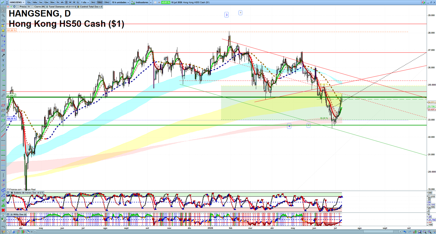This screenshot has width=436, height=234.
Task: Click the blue circled X icon beside Precio
Action: (x=14, y=7)
